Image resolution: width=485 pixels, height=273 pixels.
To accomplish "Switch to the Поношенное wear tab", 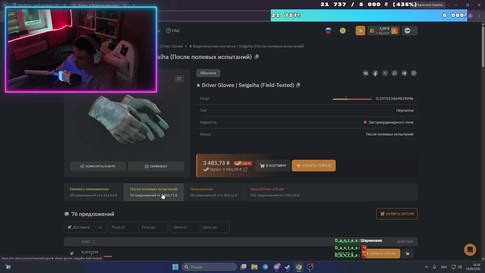I will [x=214, y=192].
